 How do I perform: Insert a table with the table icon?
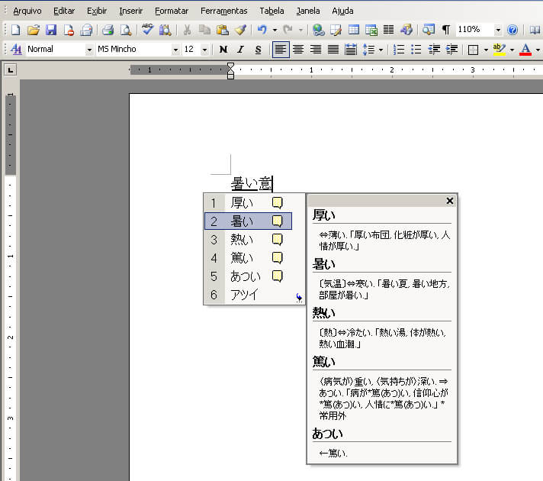coord(354,30)
